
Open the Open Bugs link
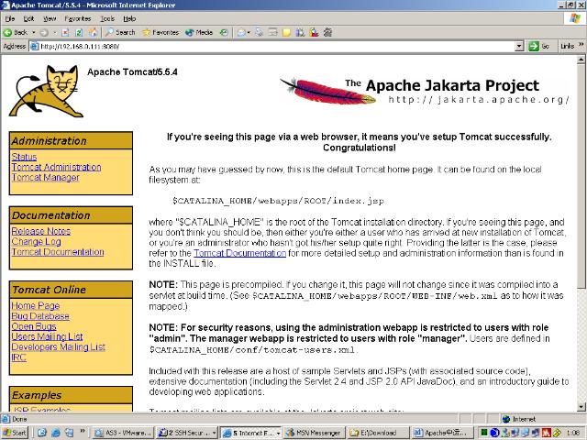(x=34, y=326)
